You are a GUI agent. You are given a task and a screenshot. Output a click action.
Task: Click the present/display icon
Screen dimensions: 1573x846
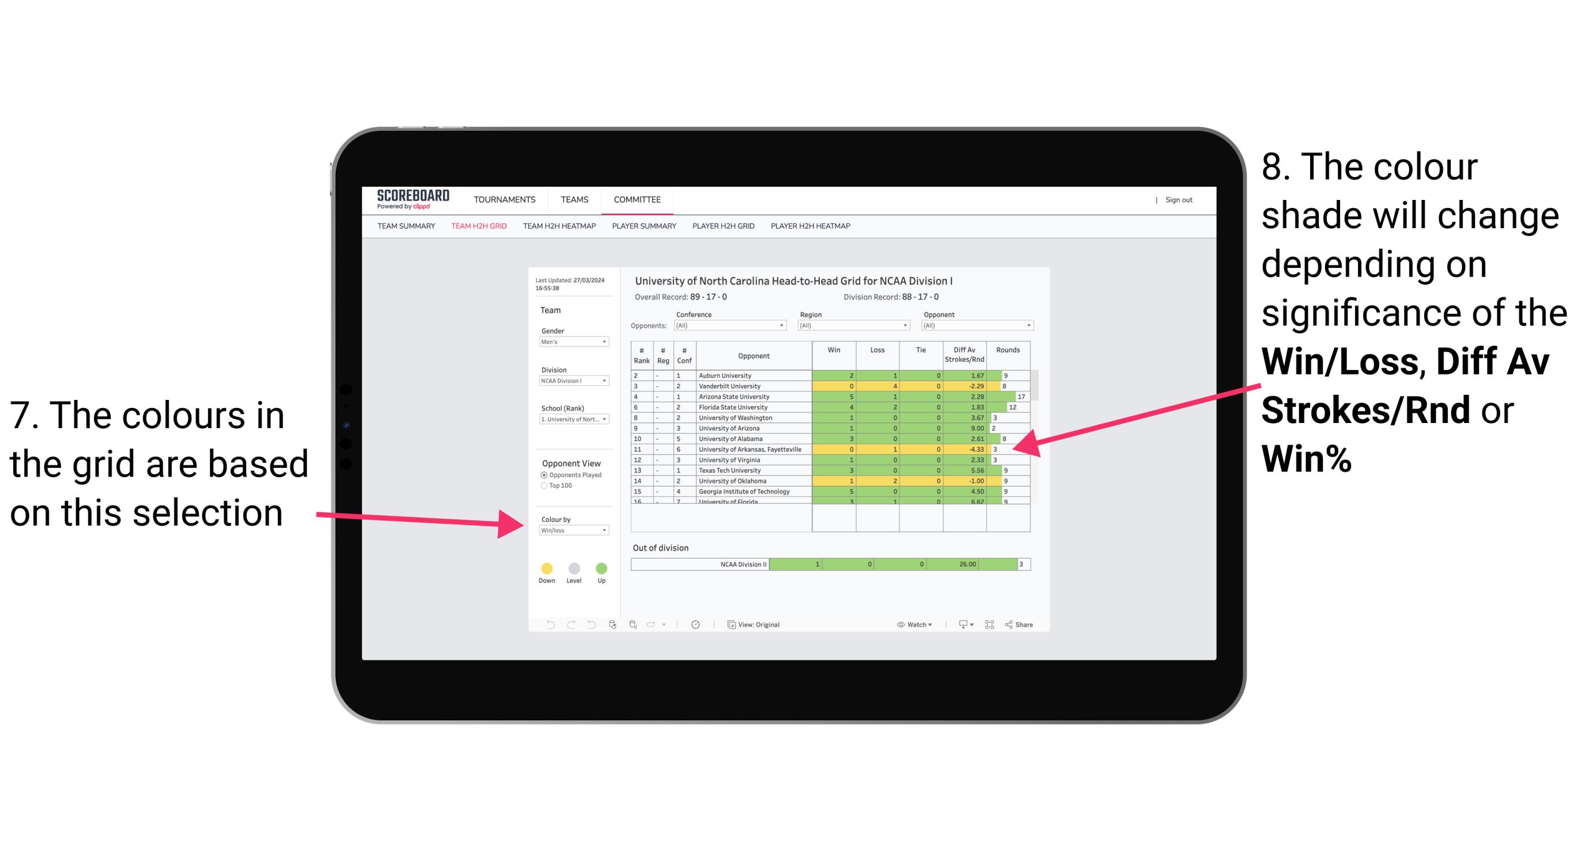[x=960, y=624]
